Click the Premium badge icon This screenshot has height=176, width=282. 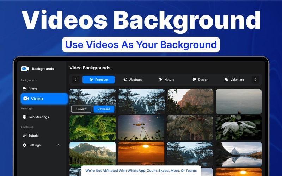[91, 80]
